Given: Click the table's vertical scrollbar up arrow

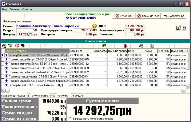Looking at the screenshot, I should [187, 51].
